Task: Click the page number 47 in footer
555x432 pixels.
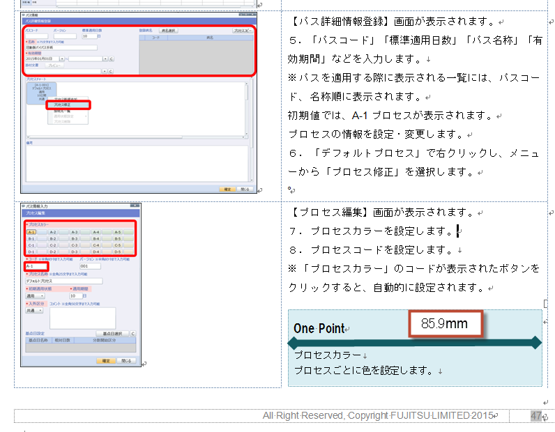Action: [535, 416]
